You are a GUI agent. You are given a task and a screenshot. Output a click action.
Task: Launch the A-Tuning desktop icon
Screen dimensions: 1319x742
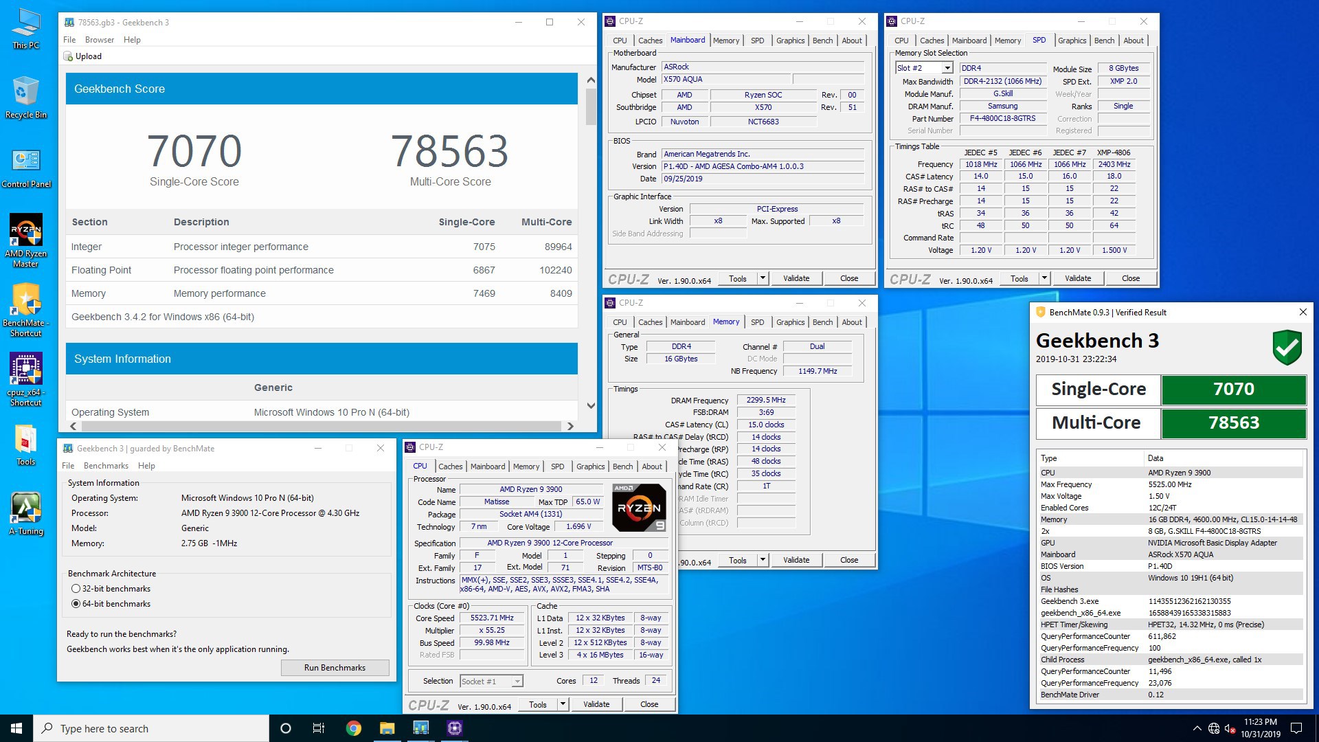coord(26,514)
